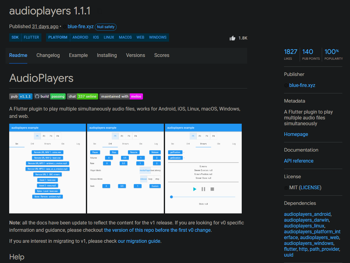Click the slider handle in the example screenshot
The height and width of the screenshot is (263, 350).
[171, 197]
